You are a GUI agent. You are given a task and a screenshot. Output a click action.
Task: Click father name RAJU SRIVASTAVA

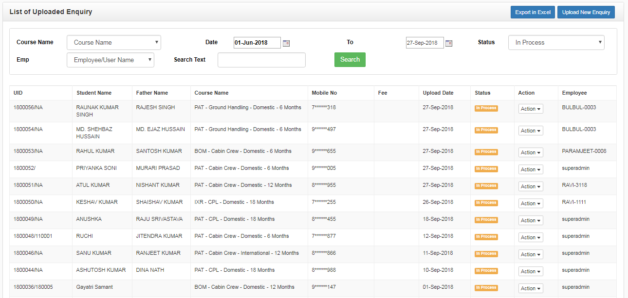pyautogui.click(x=160, y=219)
